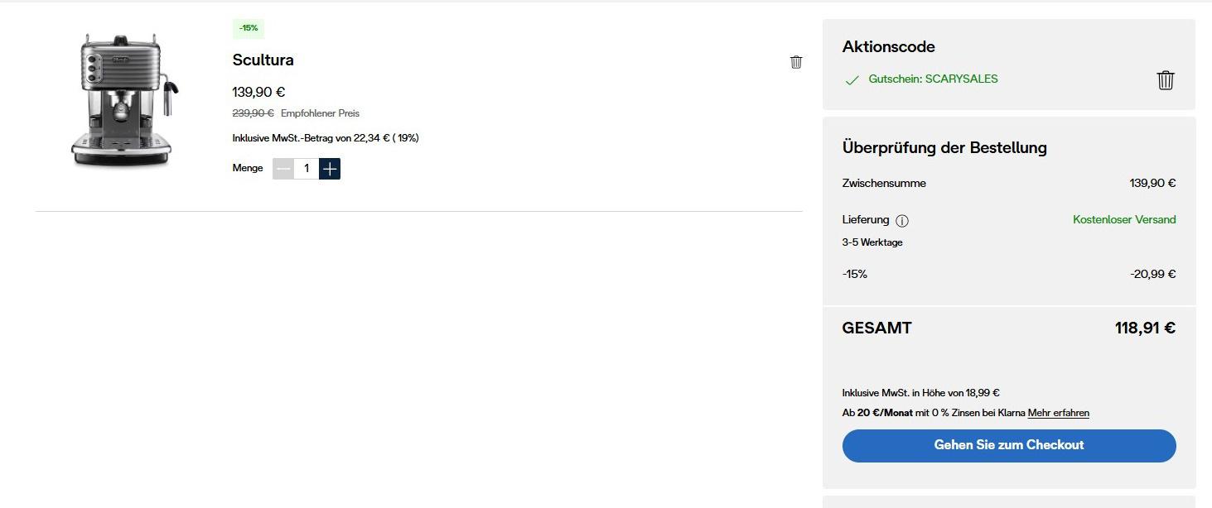
Task: Delete the SCARYSALES coupon using trash icon
Action: [1165, 80]
